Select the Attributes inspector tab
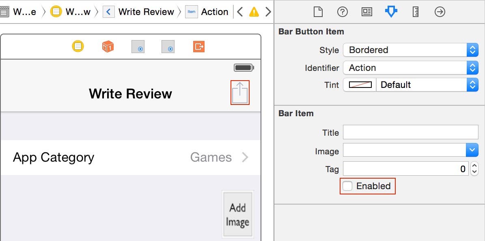The height and width of the screenshot is (241, 485). coord(391,12)
